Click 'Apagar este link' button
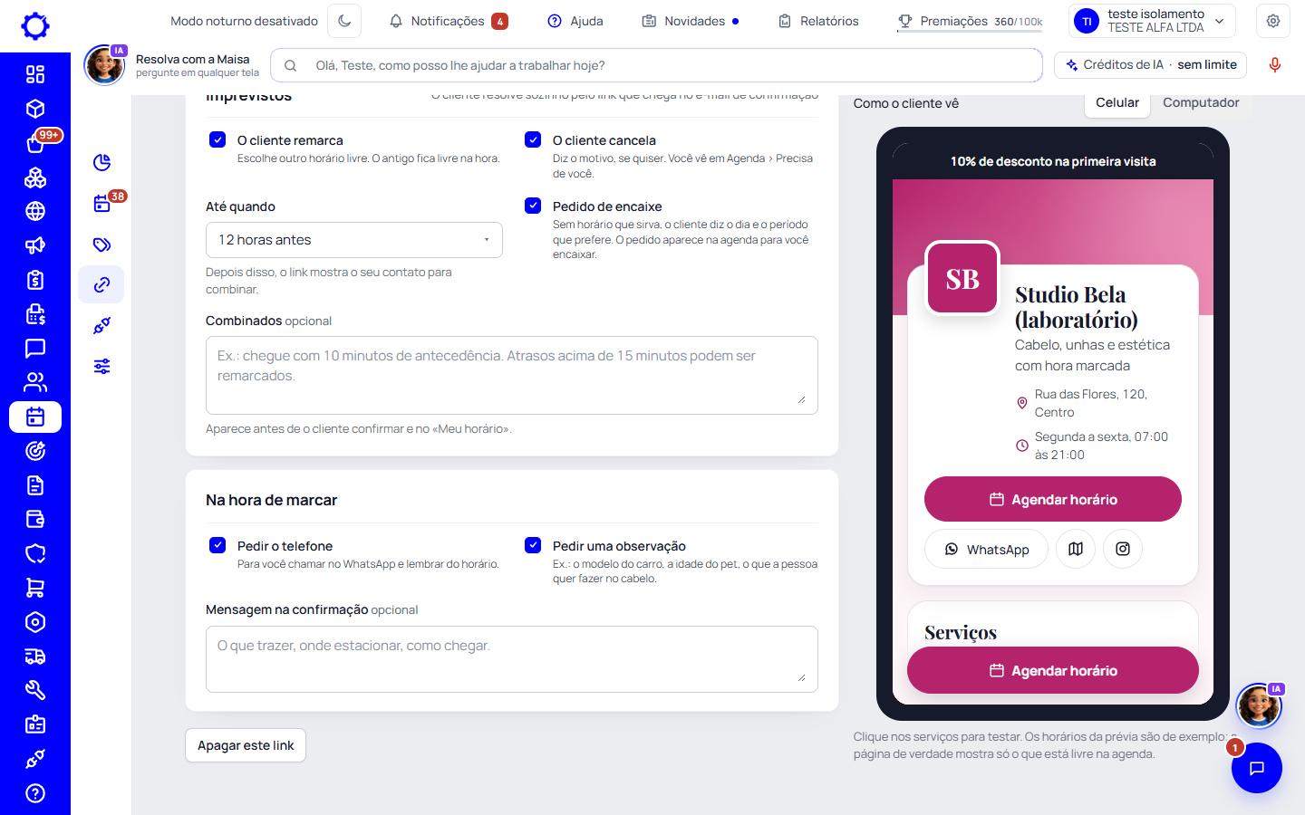This screenshot has width=1305, height=815. click(x=246, y=745)
